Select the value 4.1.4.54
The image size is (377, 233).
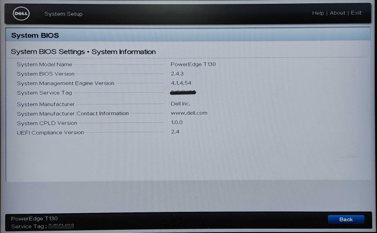pos(181,83)
